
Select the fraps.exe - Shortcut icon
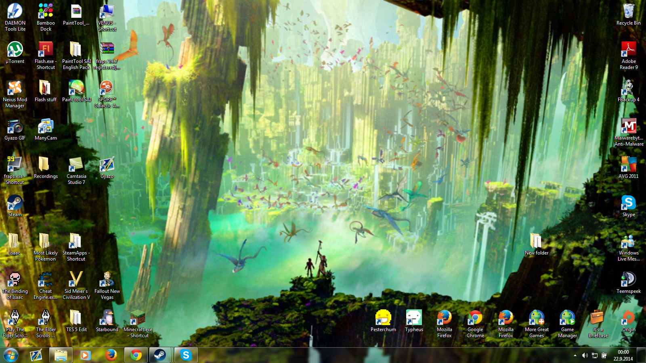[15, 171]
